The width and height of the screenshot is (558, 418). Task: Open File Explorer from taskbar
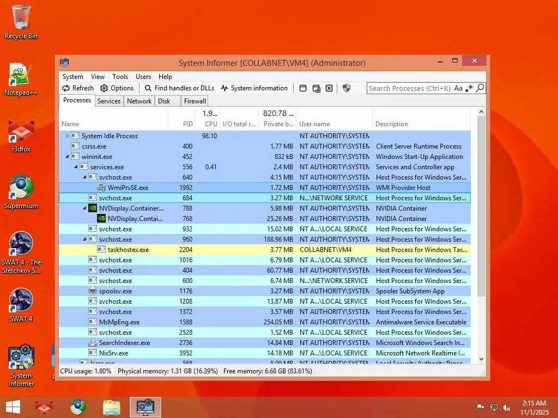(x=111, y=407)
